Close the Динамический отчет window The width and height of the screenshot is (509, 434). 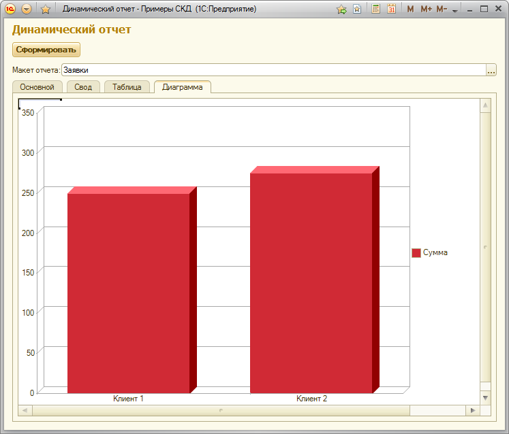pos(499,9)
